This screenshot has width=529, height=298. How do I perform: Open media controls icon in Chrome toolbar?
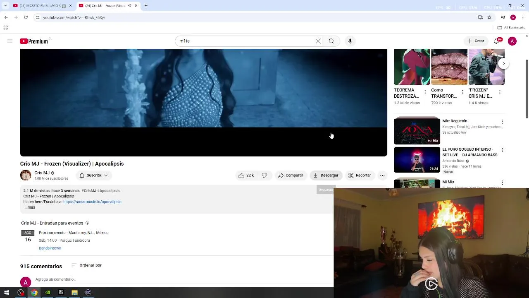503,17
